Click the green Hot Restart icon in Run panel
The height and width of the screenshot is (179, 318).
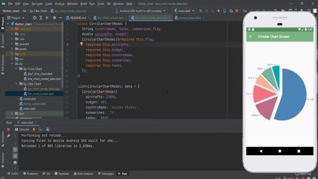coord(40,129)
